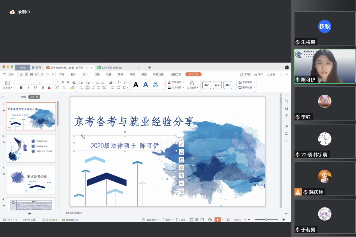Click the Print icon in quick toolbar

click(x=31, y=74)
